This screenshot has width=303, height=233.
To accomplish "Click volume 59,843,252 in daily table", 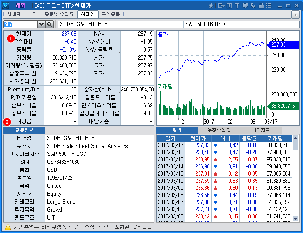I will [278, 167].
